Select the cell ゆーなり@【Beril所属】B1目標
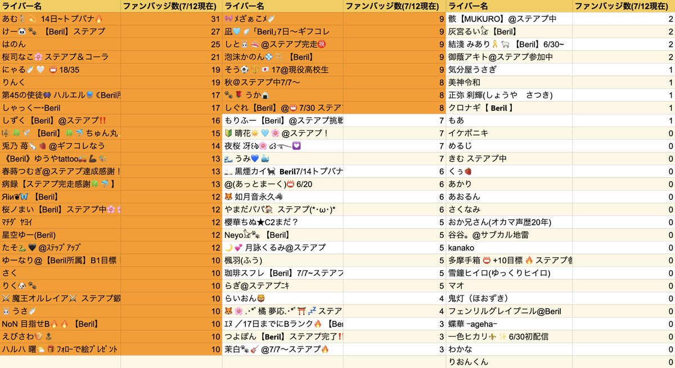The height and width of the screenshot is (368, 675). (x=60, y=261)
